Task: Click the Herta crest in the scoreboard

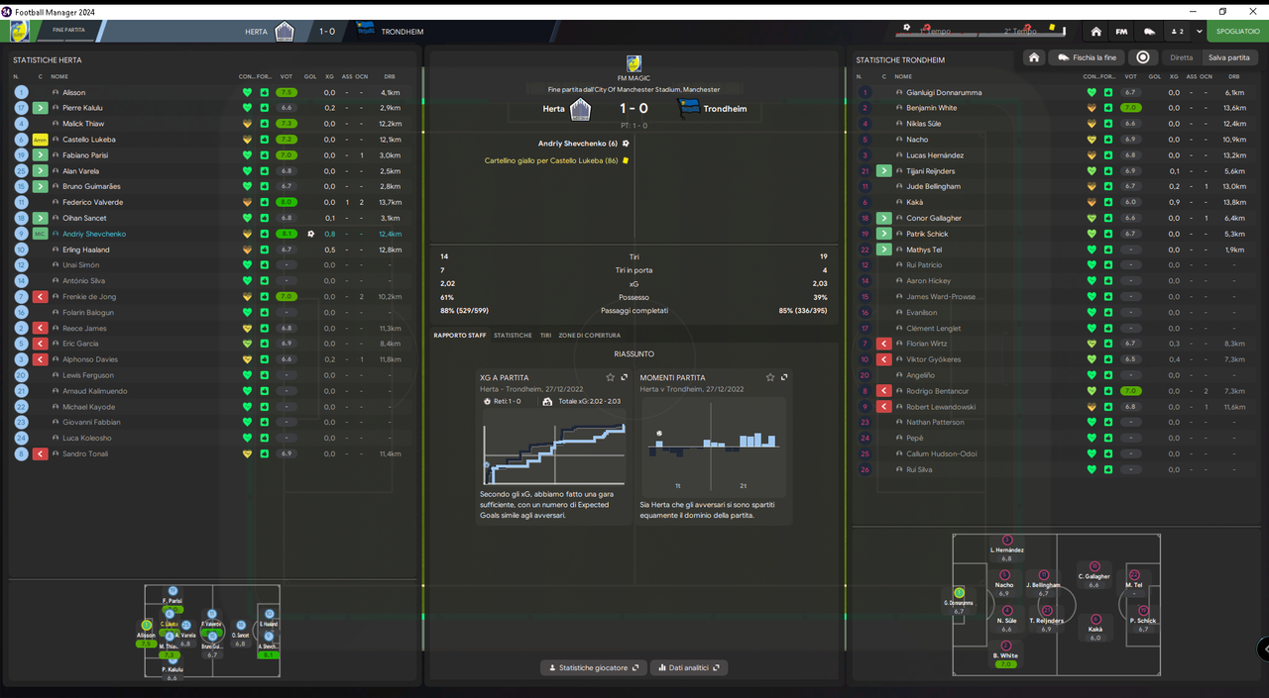Action: (x=580, y=109)
